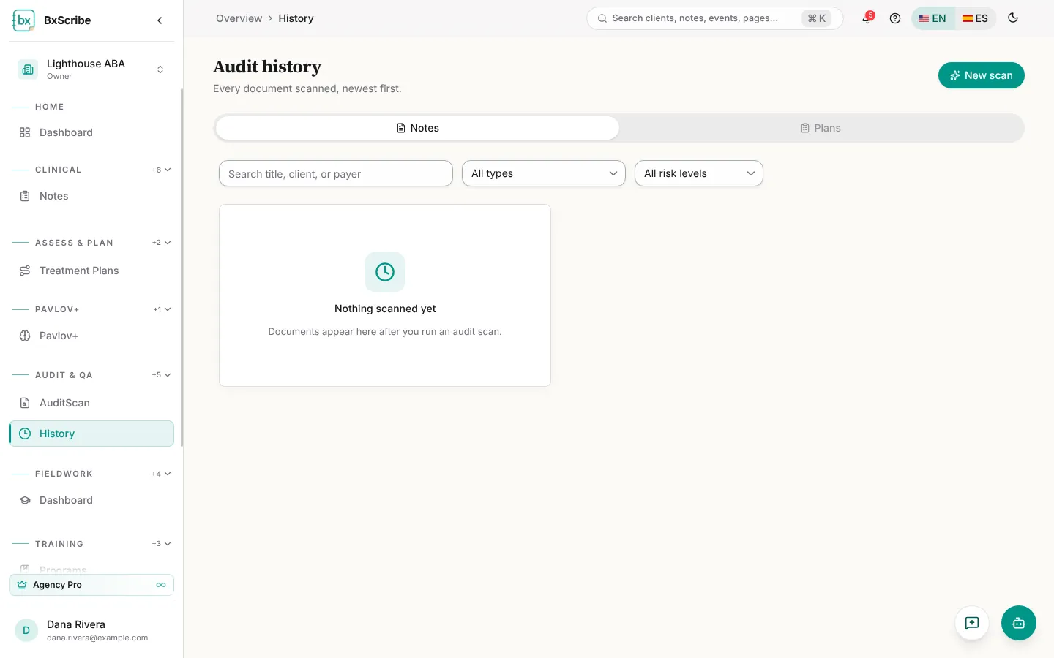The image size is (1054, 658).
Task: Open the notifications bell
Action: pos(867,18)
